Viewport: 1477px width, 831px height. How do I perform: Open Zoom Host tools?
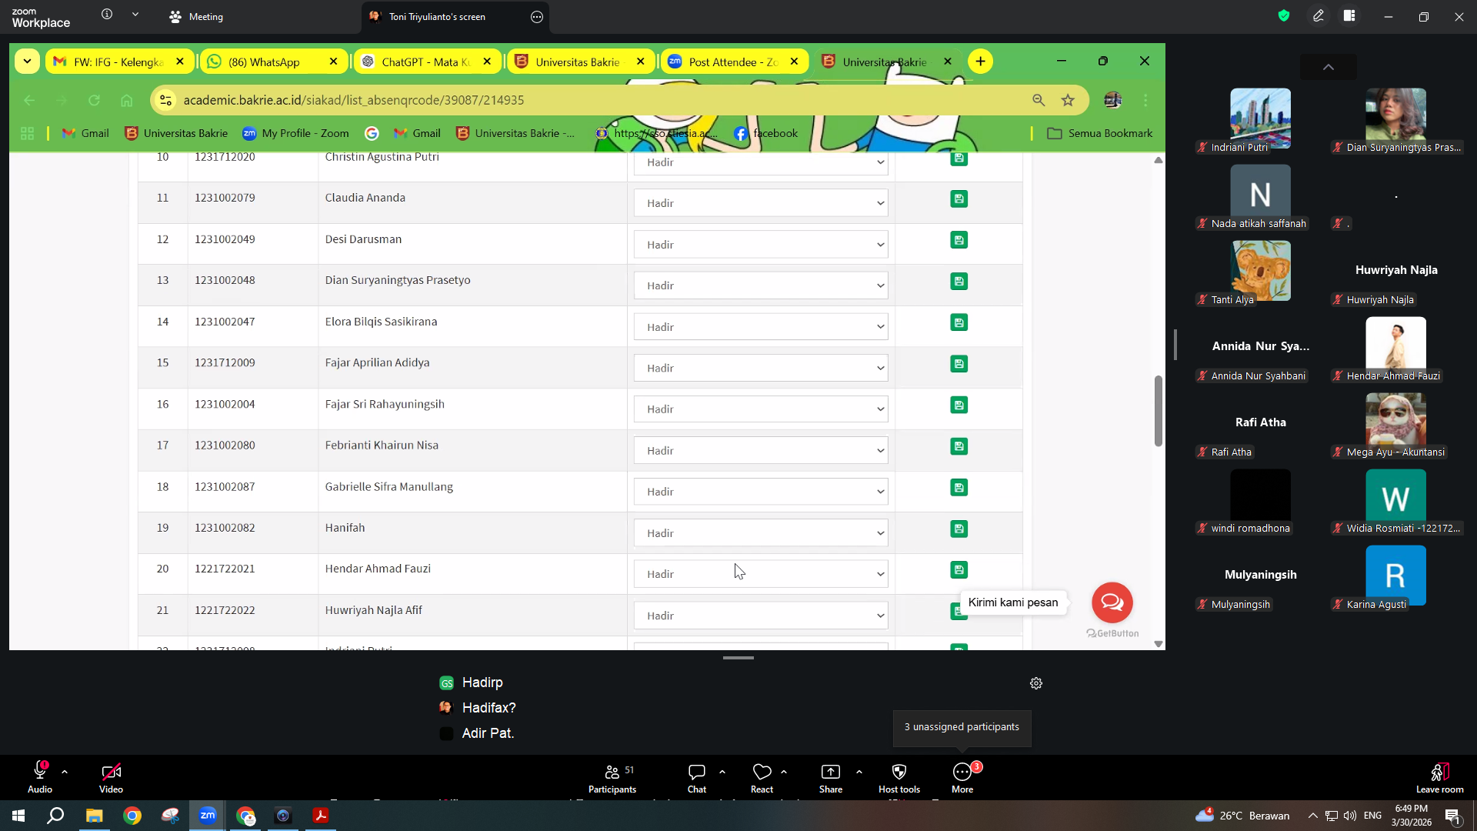(899, 779)
